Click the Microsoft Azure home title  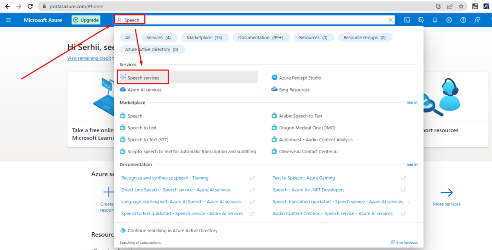pos(43,20)
